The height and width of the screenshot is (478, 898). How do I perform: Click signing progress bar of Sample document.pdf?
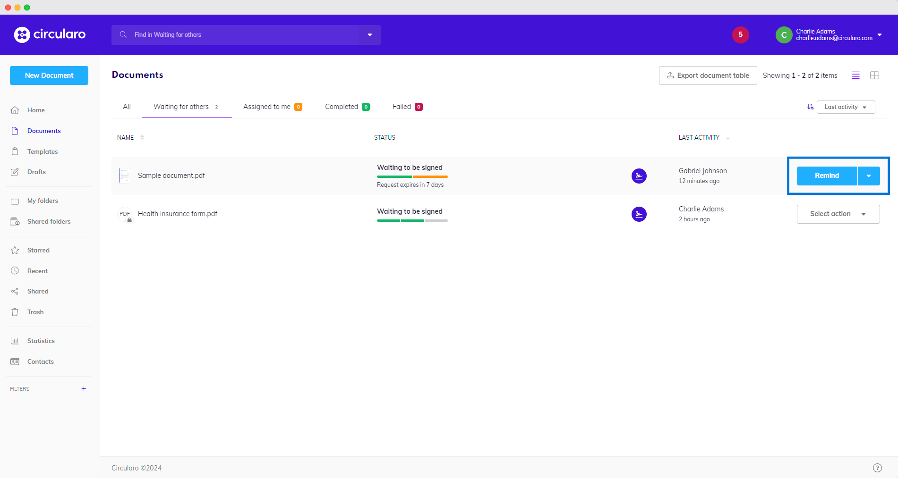point(412,176)
